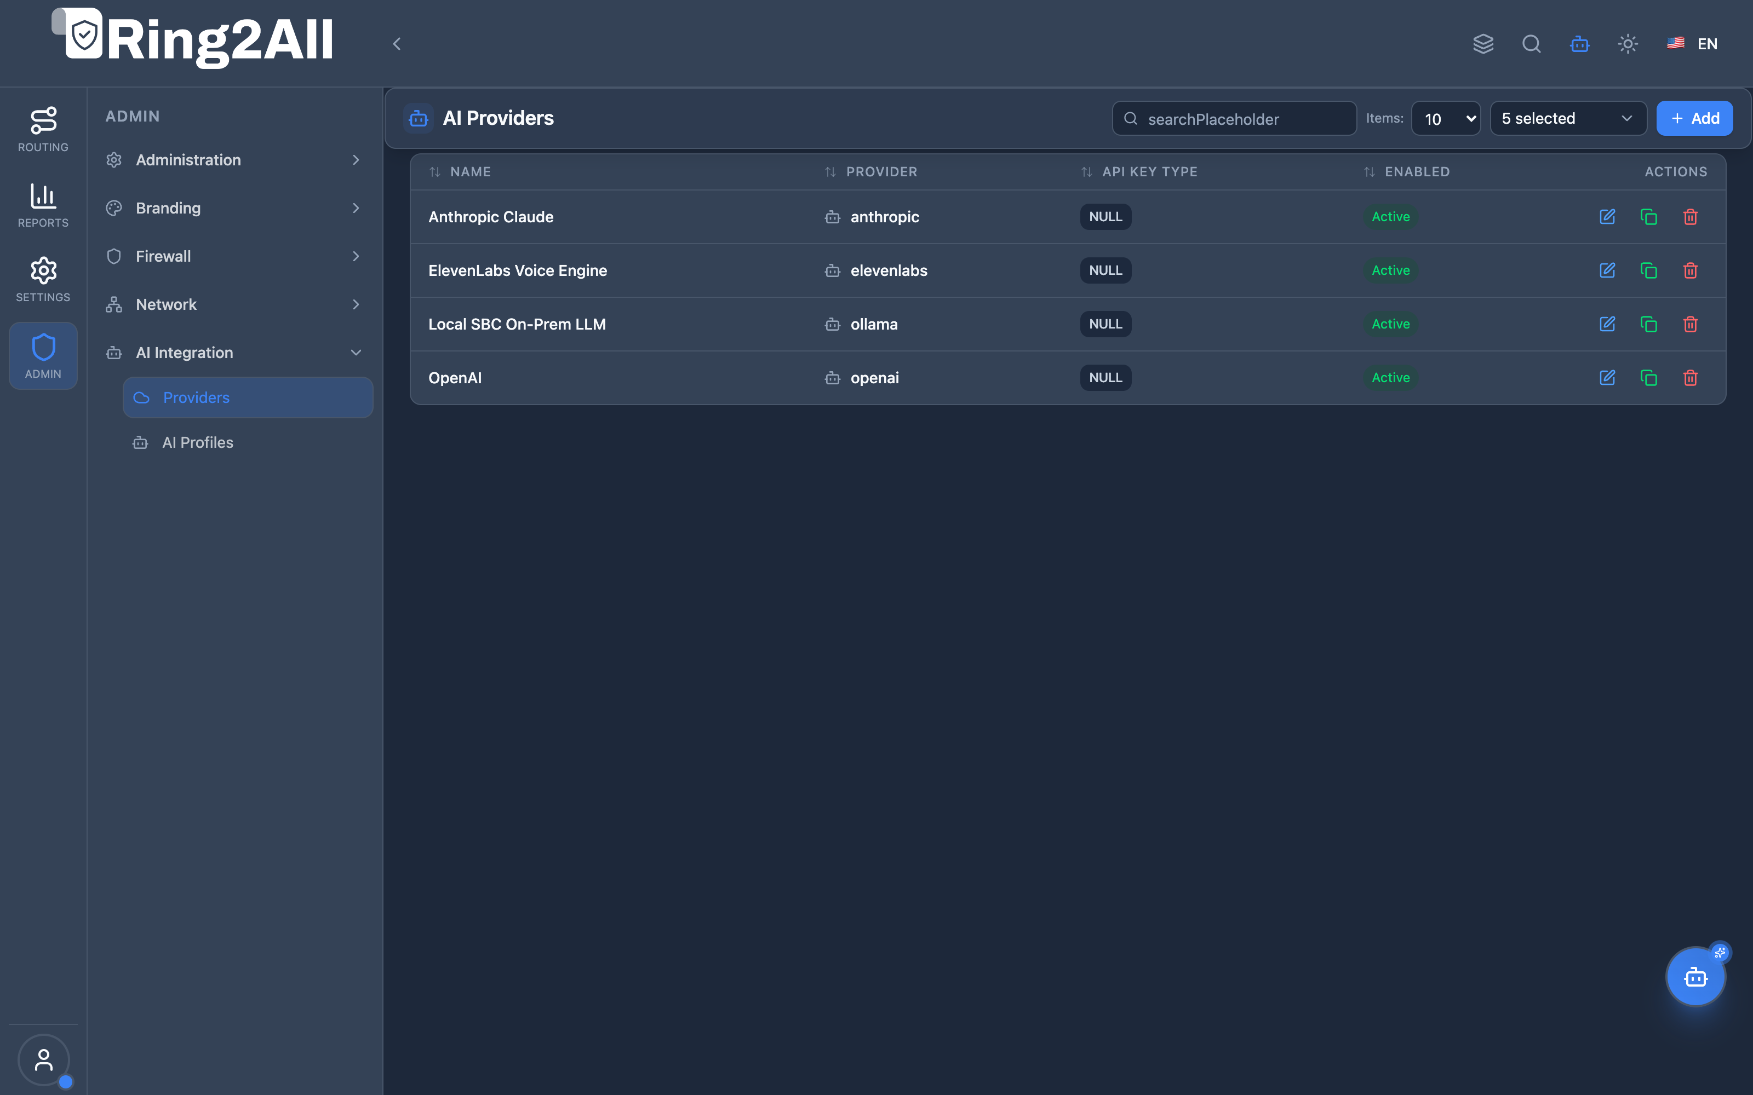The width and height of the screenshot is (1753, 1095).
Task: Delete the Anthropic Claude provider
Action: (1690, 217)
